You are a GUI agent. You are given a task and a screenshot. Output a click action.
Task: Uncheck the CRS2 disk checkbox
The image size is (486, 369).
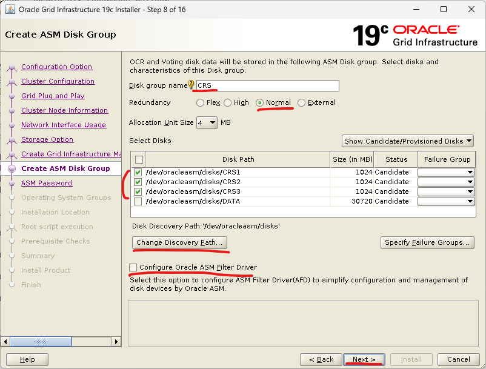tap(138, 182)
